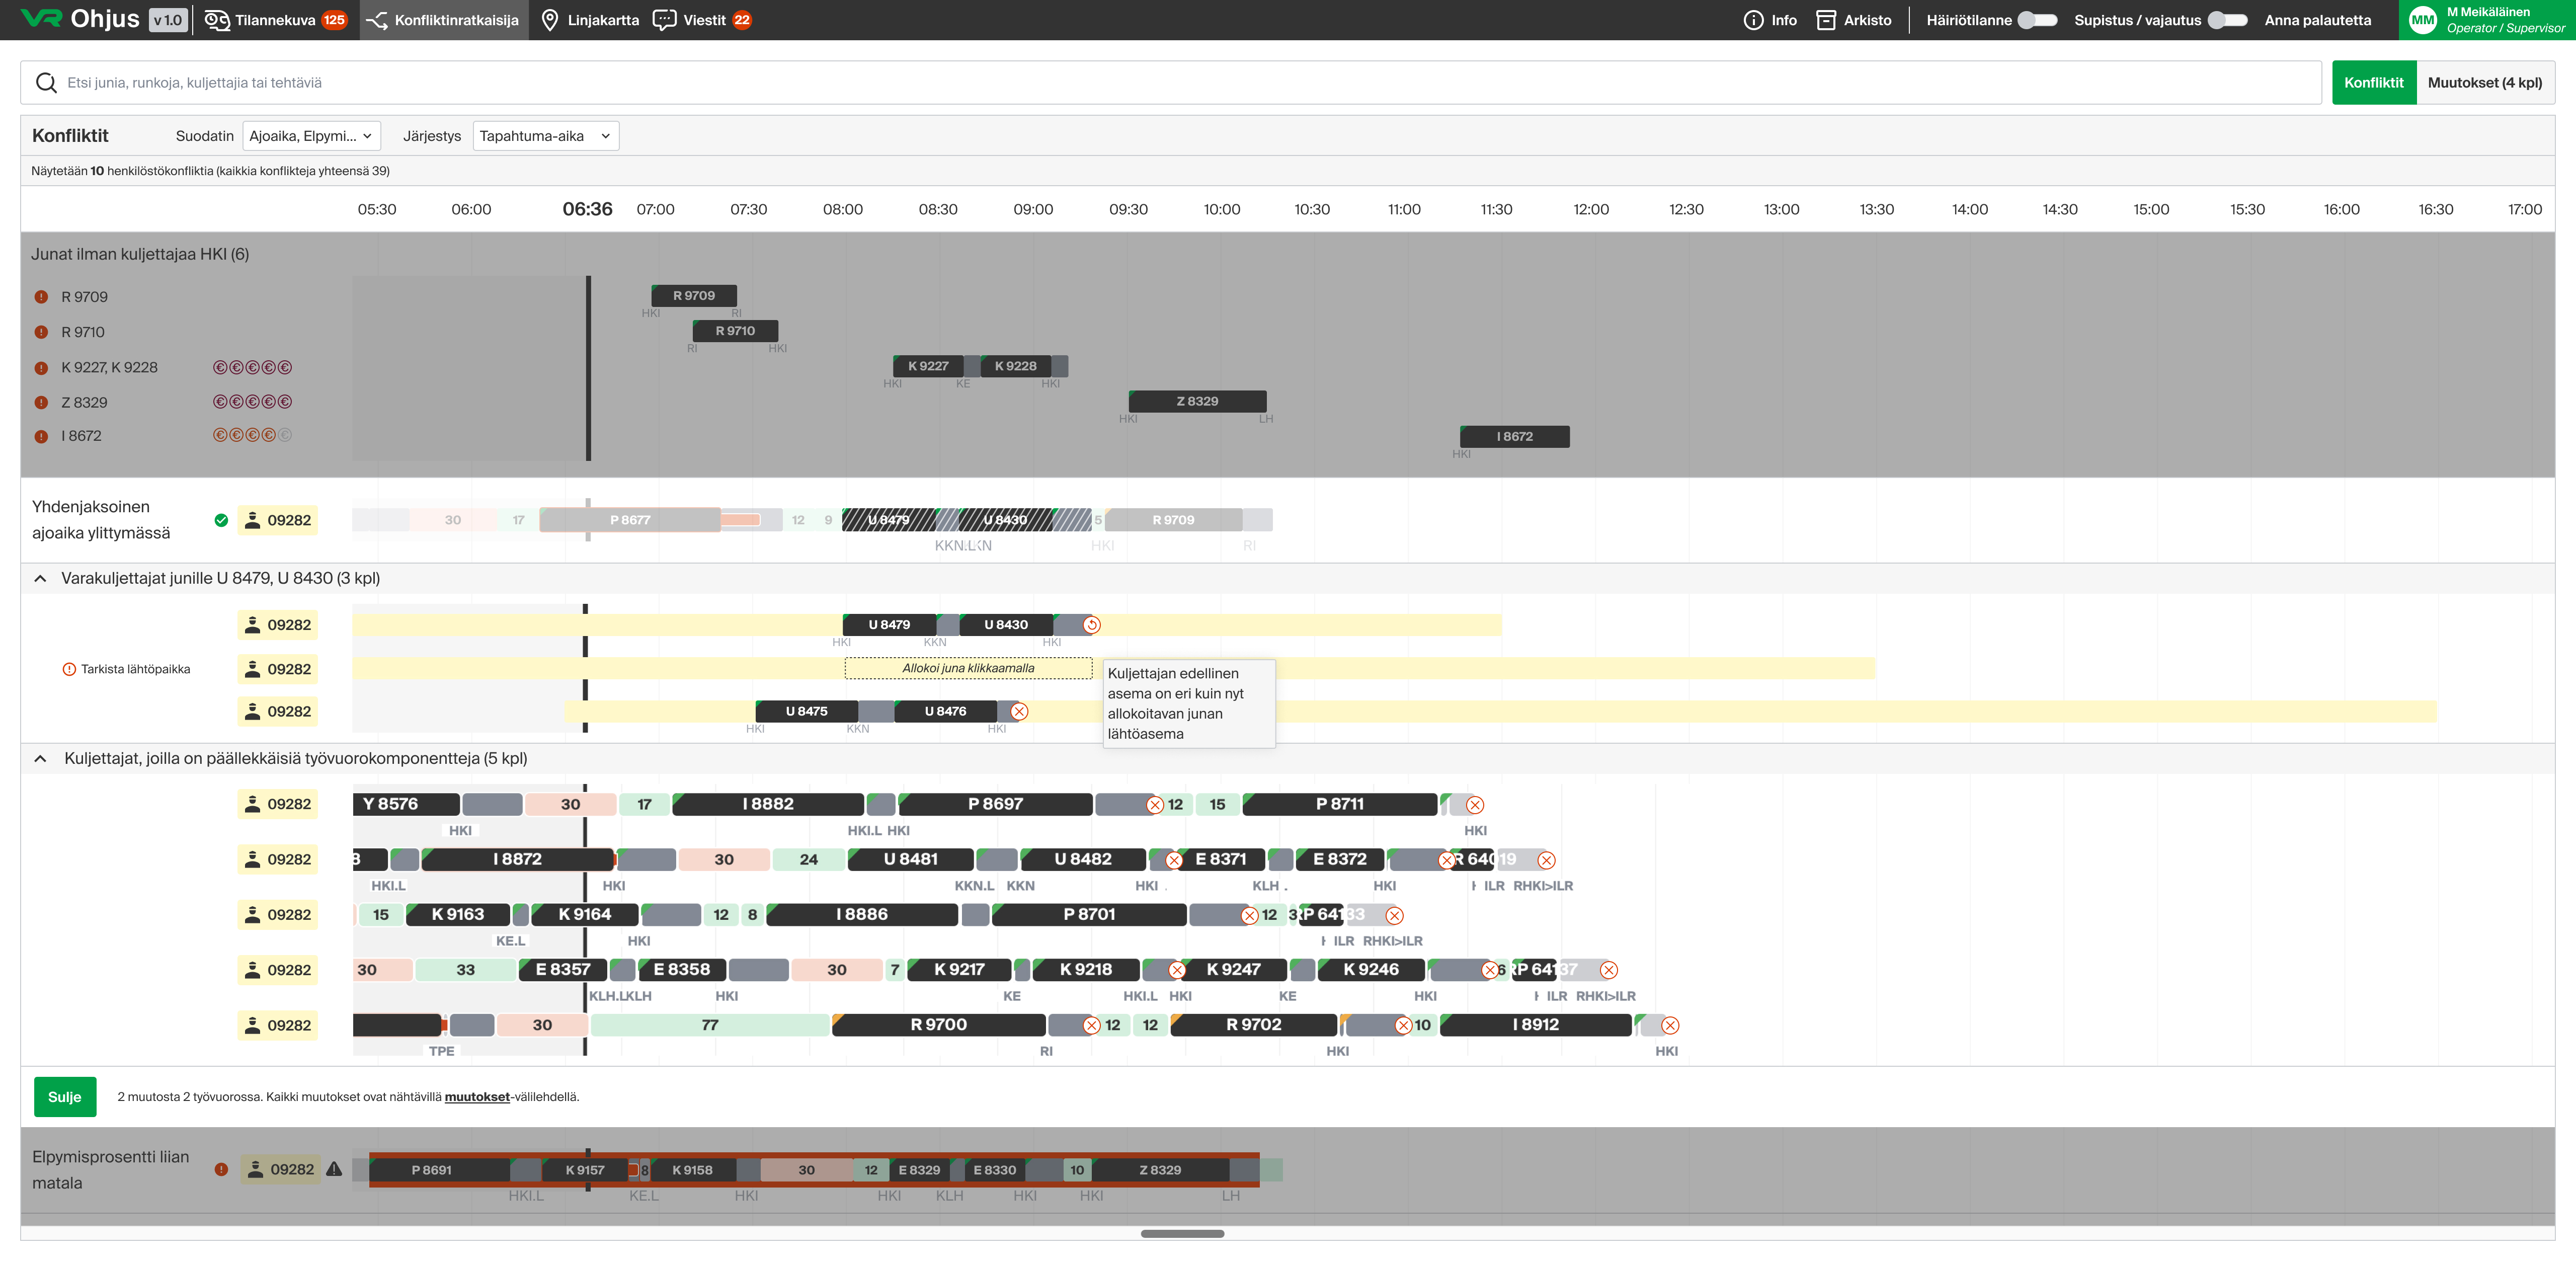This screenshot has width=2576, height=1261.
Task: Click the green resolved checkmark icon
Action: coord(221,520)
